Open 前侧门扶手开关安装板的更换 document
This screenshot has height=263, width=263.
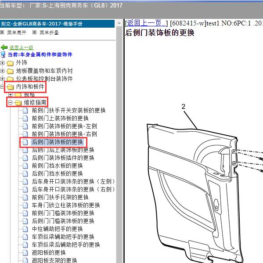point(68,110)
